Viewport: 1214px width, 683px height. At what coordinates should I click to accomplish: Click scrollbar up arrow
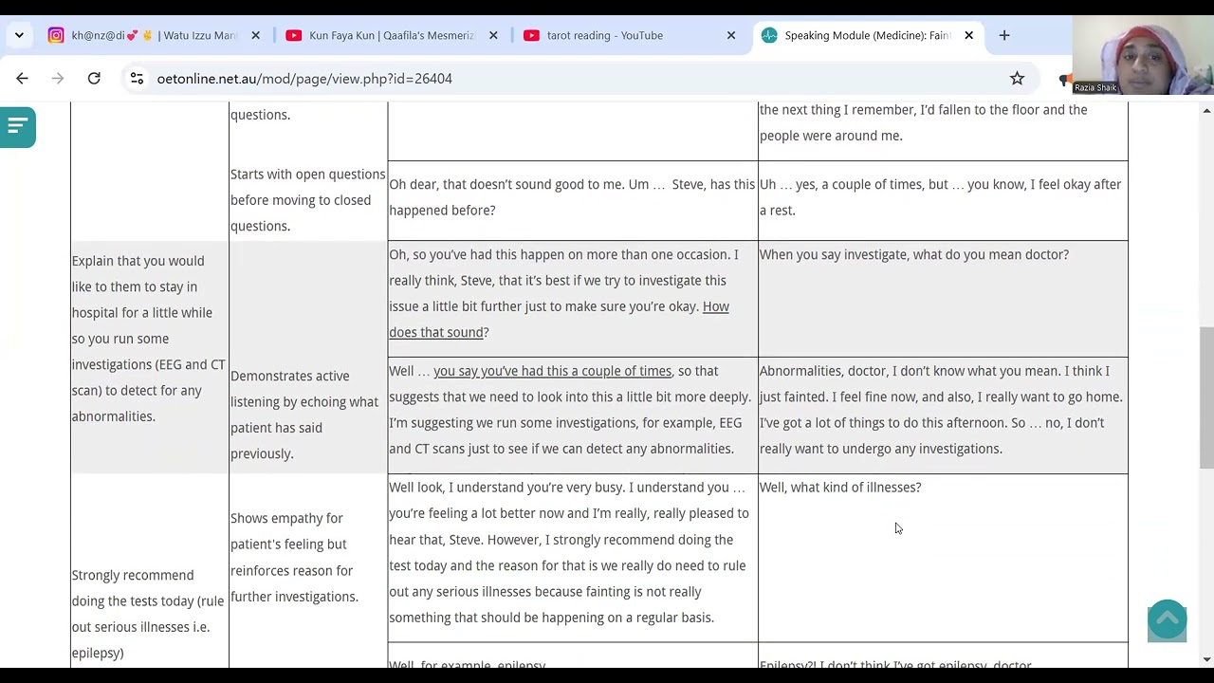(1206, 111)
